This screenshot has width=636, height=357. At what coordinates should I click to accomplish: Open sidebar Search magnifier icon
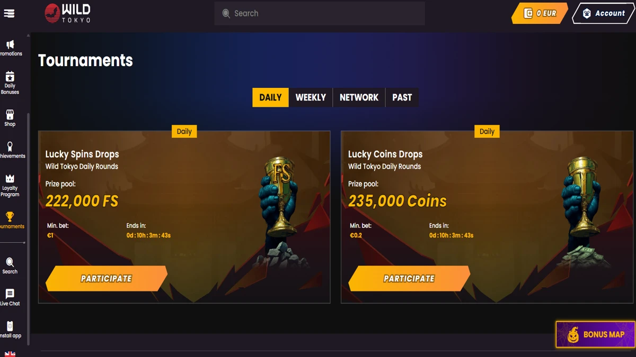point(10,262)
